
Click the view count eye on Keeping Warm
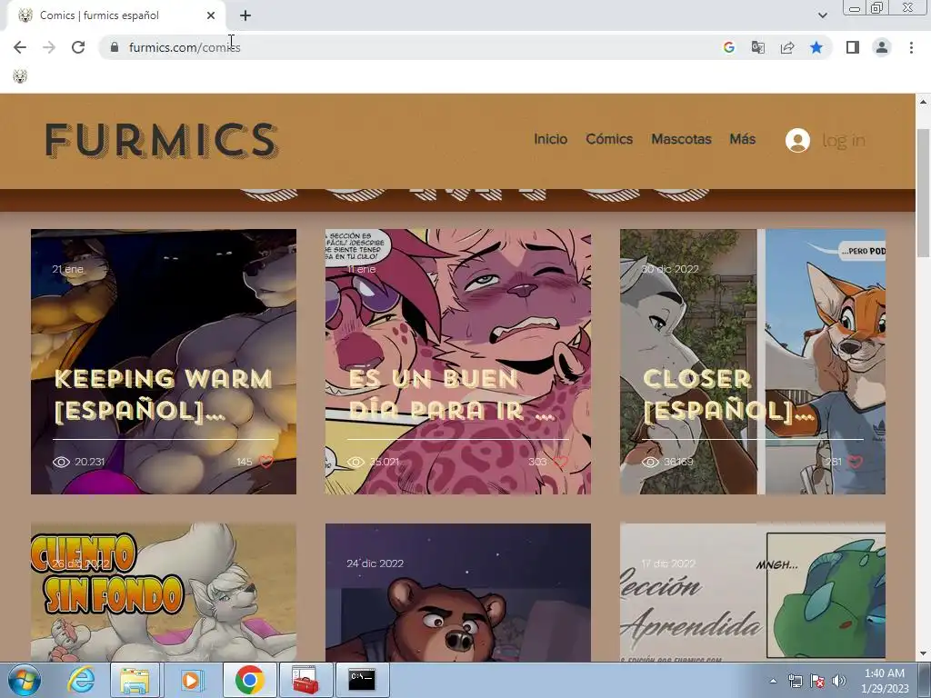tap(61, 462)
